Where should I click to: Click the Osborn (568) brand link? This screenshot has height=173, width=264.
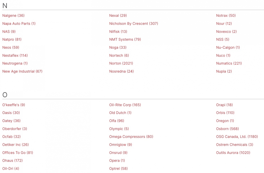click(227, 129)
